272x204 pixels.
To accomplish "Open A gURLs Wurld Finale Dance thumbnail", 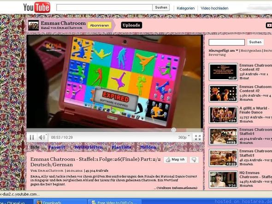I will (223, 115).
